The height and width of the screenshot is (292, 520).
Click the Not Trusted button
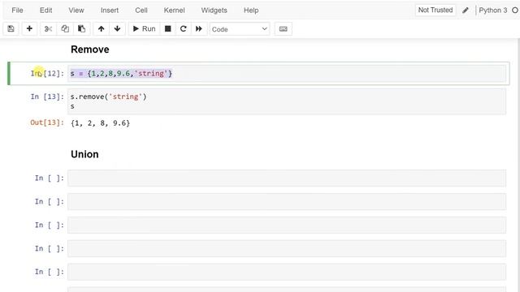(435, 10)
